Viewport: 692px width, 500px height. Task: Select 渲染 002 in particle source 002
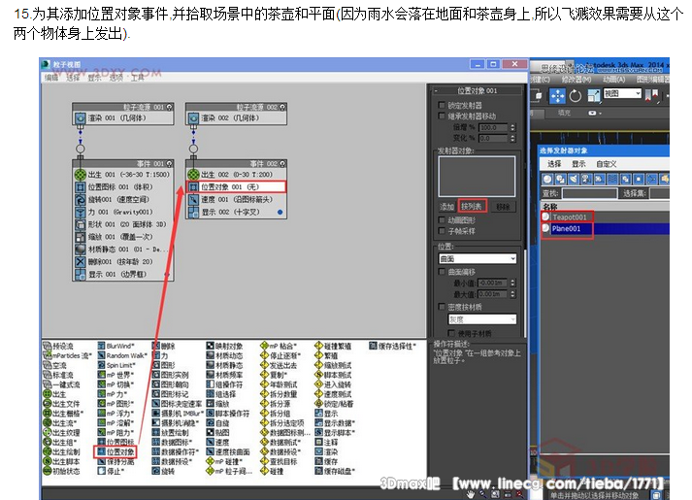(237, 118)
